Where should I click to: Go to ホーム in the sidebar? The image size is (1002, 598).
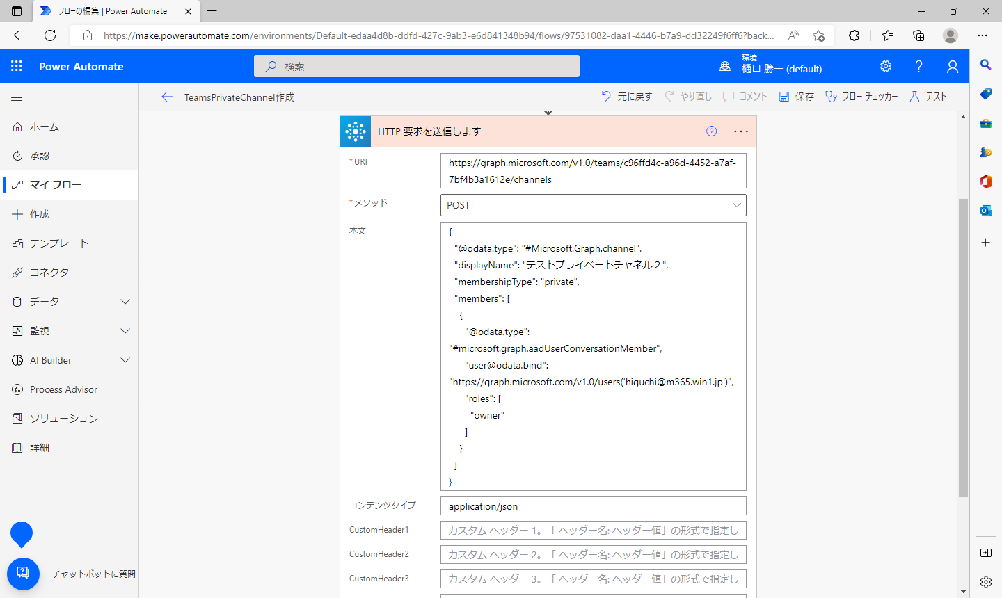tap(70, 127)
